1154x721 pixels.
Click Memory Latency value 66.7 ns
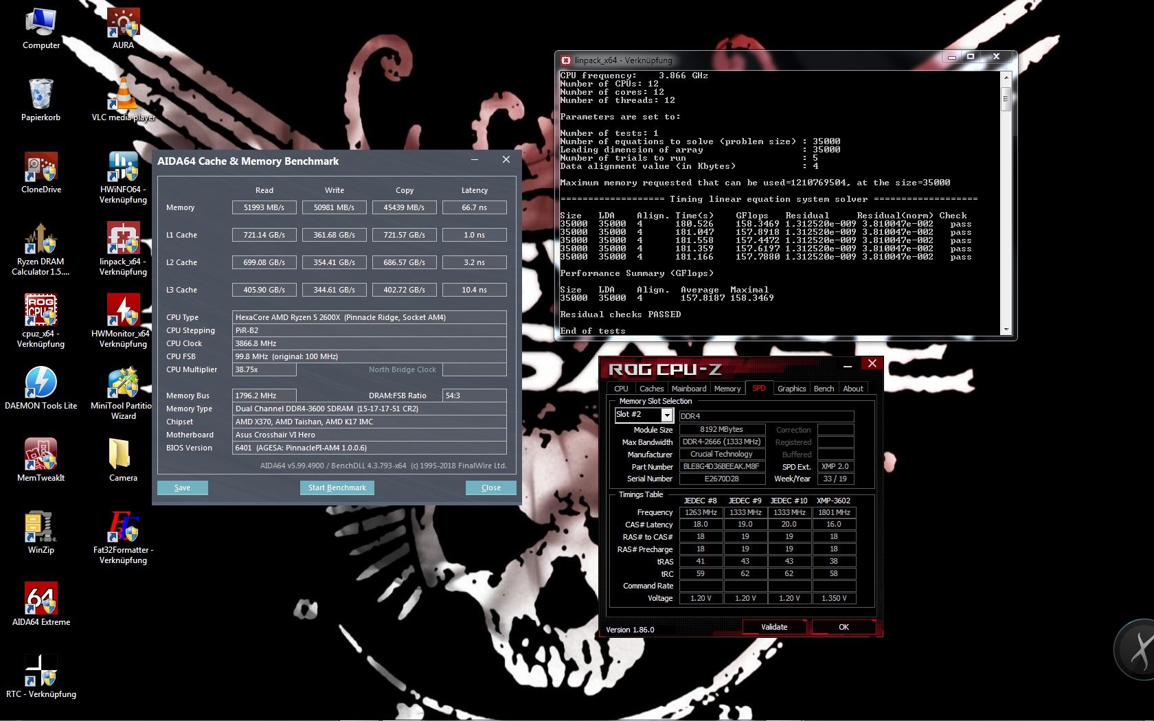(x=474, y=207)
